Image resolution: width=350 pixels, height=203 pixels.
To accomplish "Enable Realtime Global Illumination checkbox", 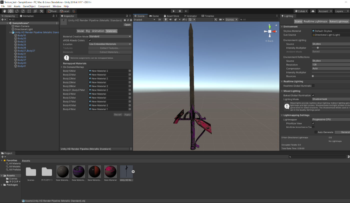I will [313, 86].
